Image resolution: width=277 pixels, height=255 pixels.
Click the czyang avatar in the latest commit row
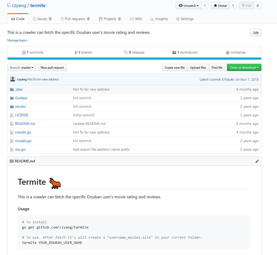pyautogui.click(x=12, y=79)
